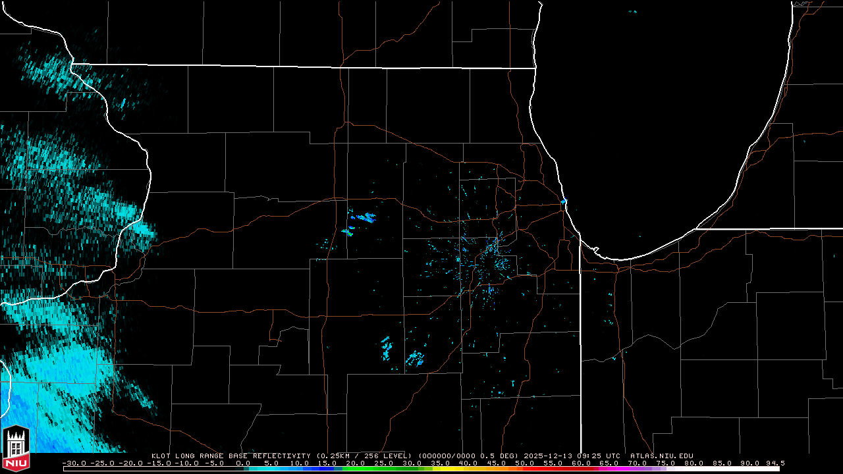
Task: Click the green 20.0 dBZ color band
Action: (x=356, y=469)
